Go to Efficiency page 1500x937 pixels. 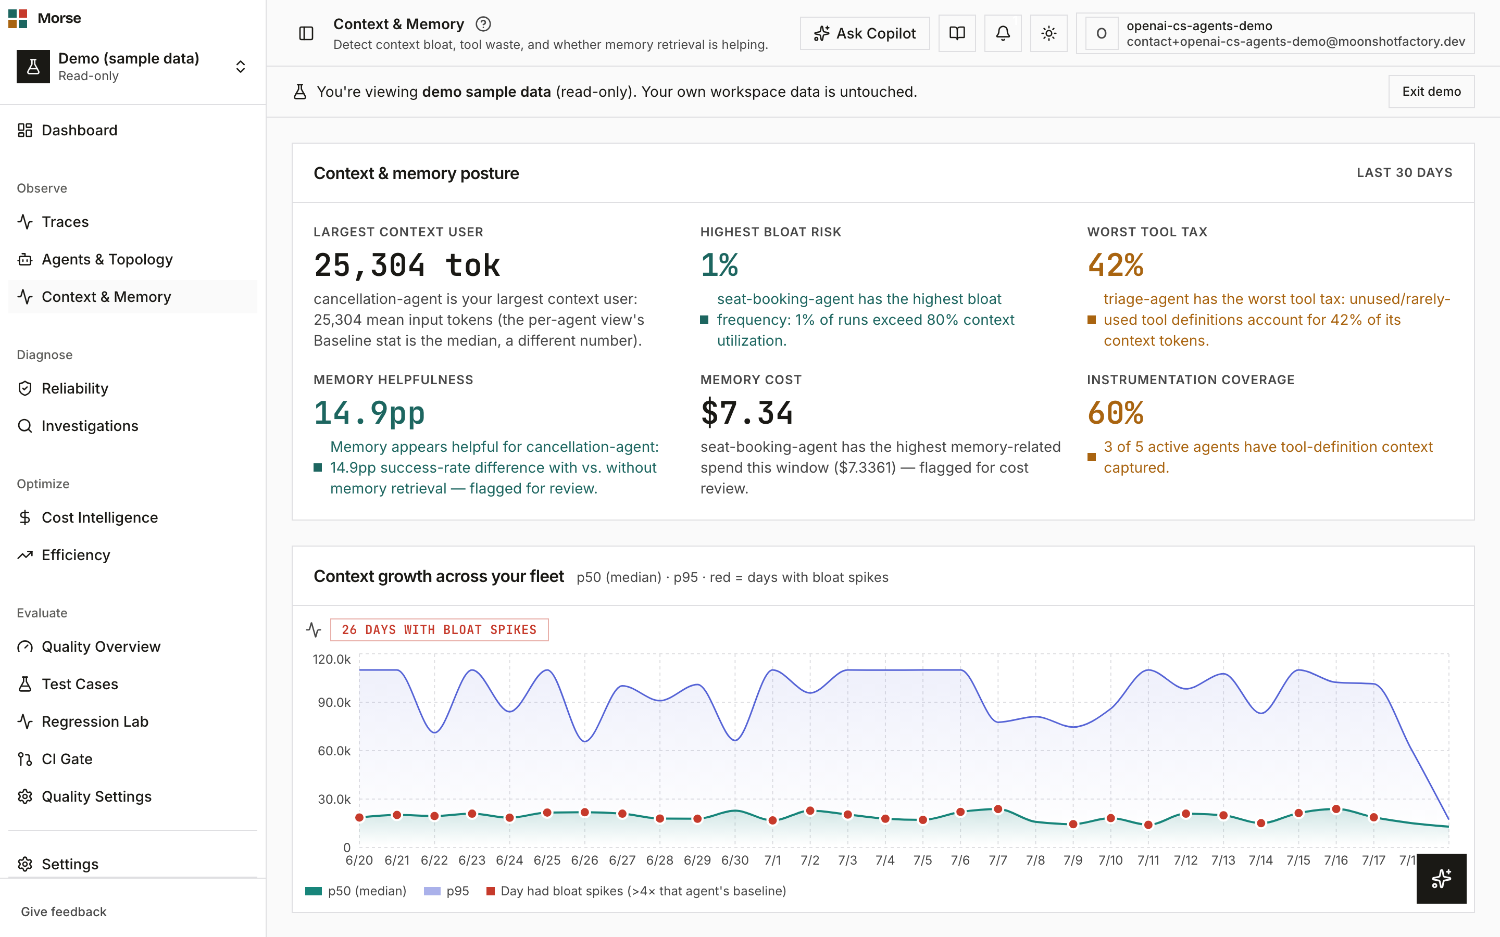(133, 555)
